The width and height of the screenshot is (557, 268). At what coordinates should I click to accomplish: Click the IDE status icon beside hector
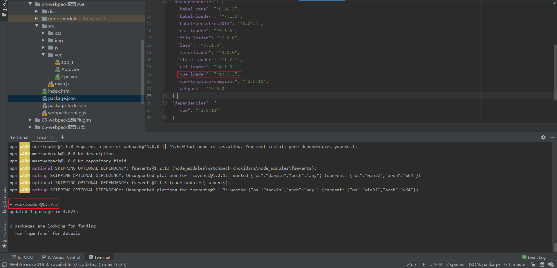[x=551, y=264]
